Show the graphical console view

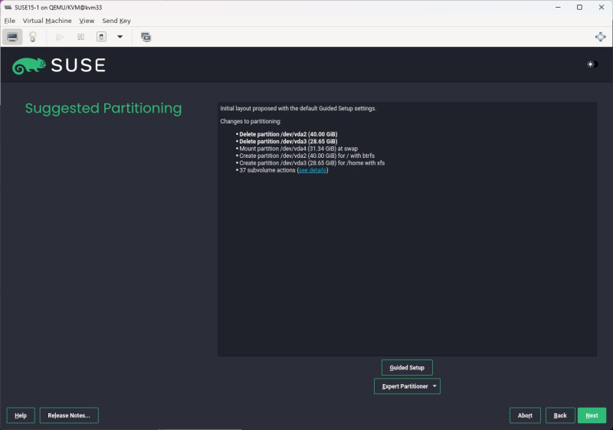click(12, 37)
